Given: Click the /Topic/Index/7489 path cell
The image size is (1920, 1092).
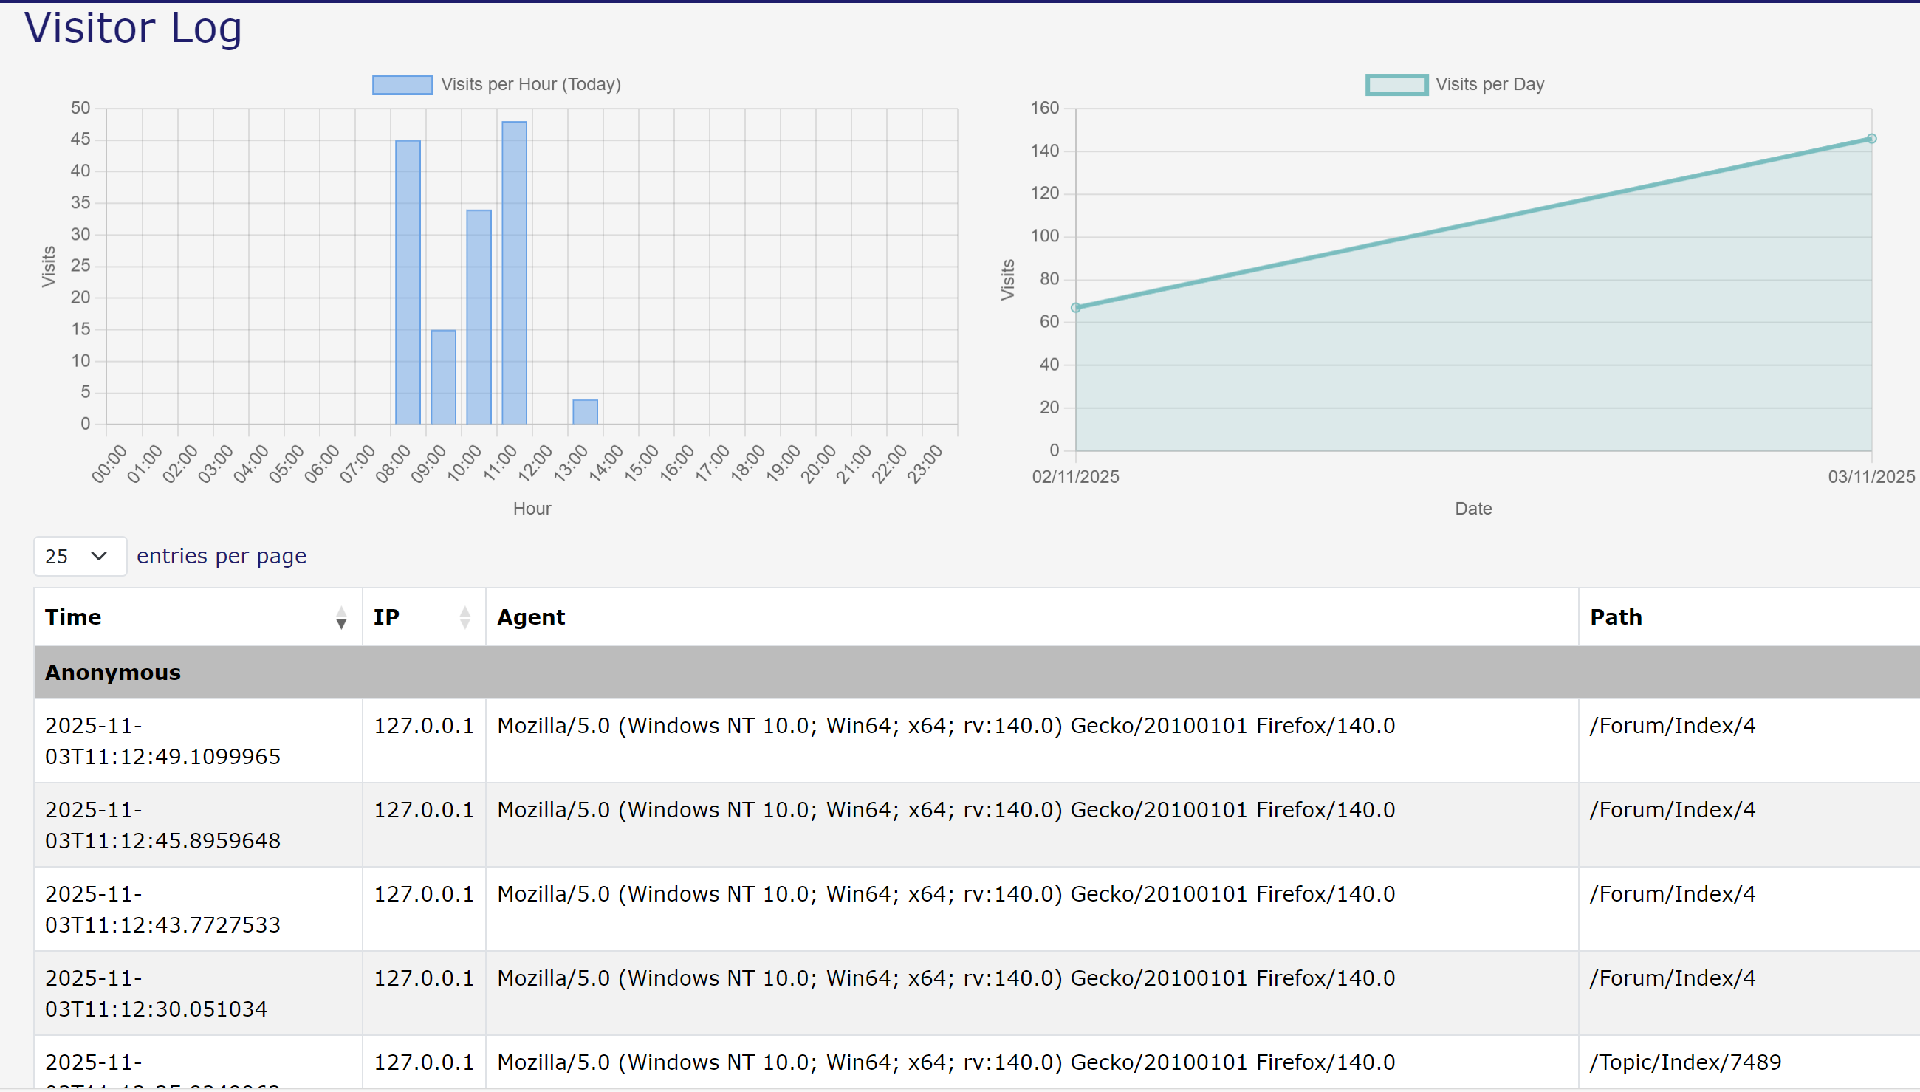Looking at the screenshot, I should 1685,1062.
